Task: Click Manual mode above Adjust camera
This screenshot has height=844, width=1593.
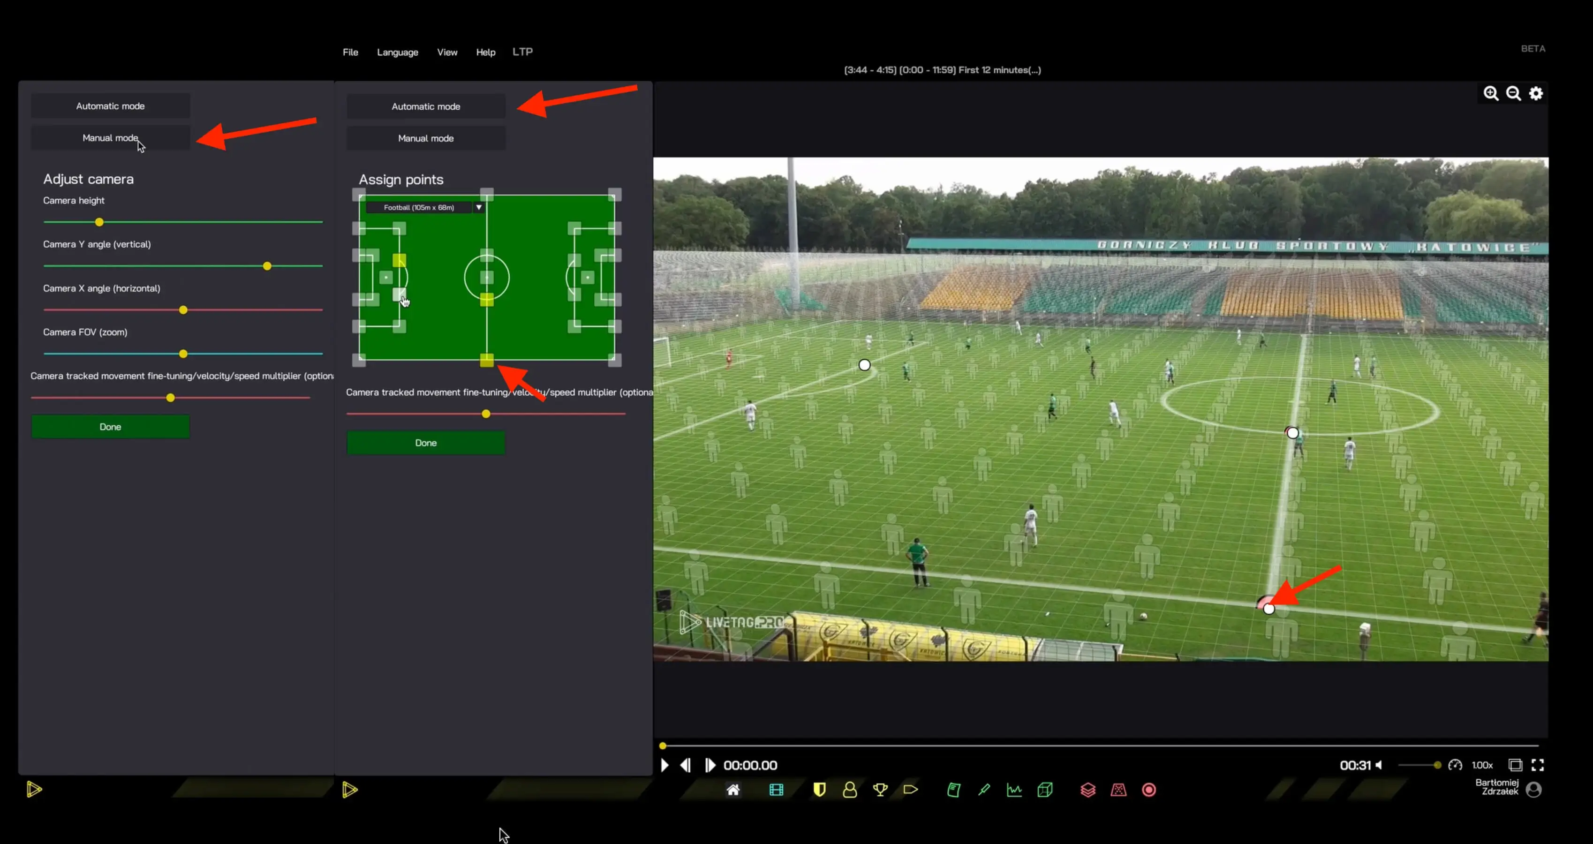Action: [x=110, y=138]
